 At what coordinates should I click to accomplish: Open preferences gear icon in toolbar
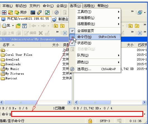pos(57,12)
